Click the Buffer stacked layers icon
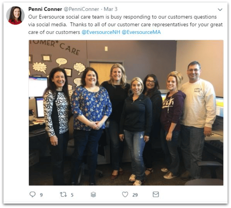This screenshot has width=231, height=208. pos(93,195)
